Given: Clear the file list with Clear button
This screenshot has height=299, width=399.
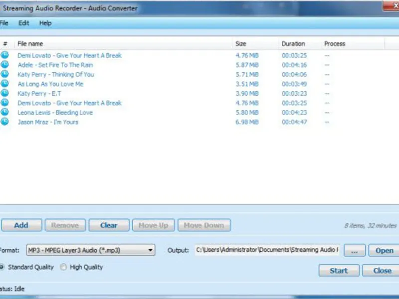Looking at the screenshot, I should (109, 225).
